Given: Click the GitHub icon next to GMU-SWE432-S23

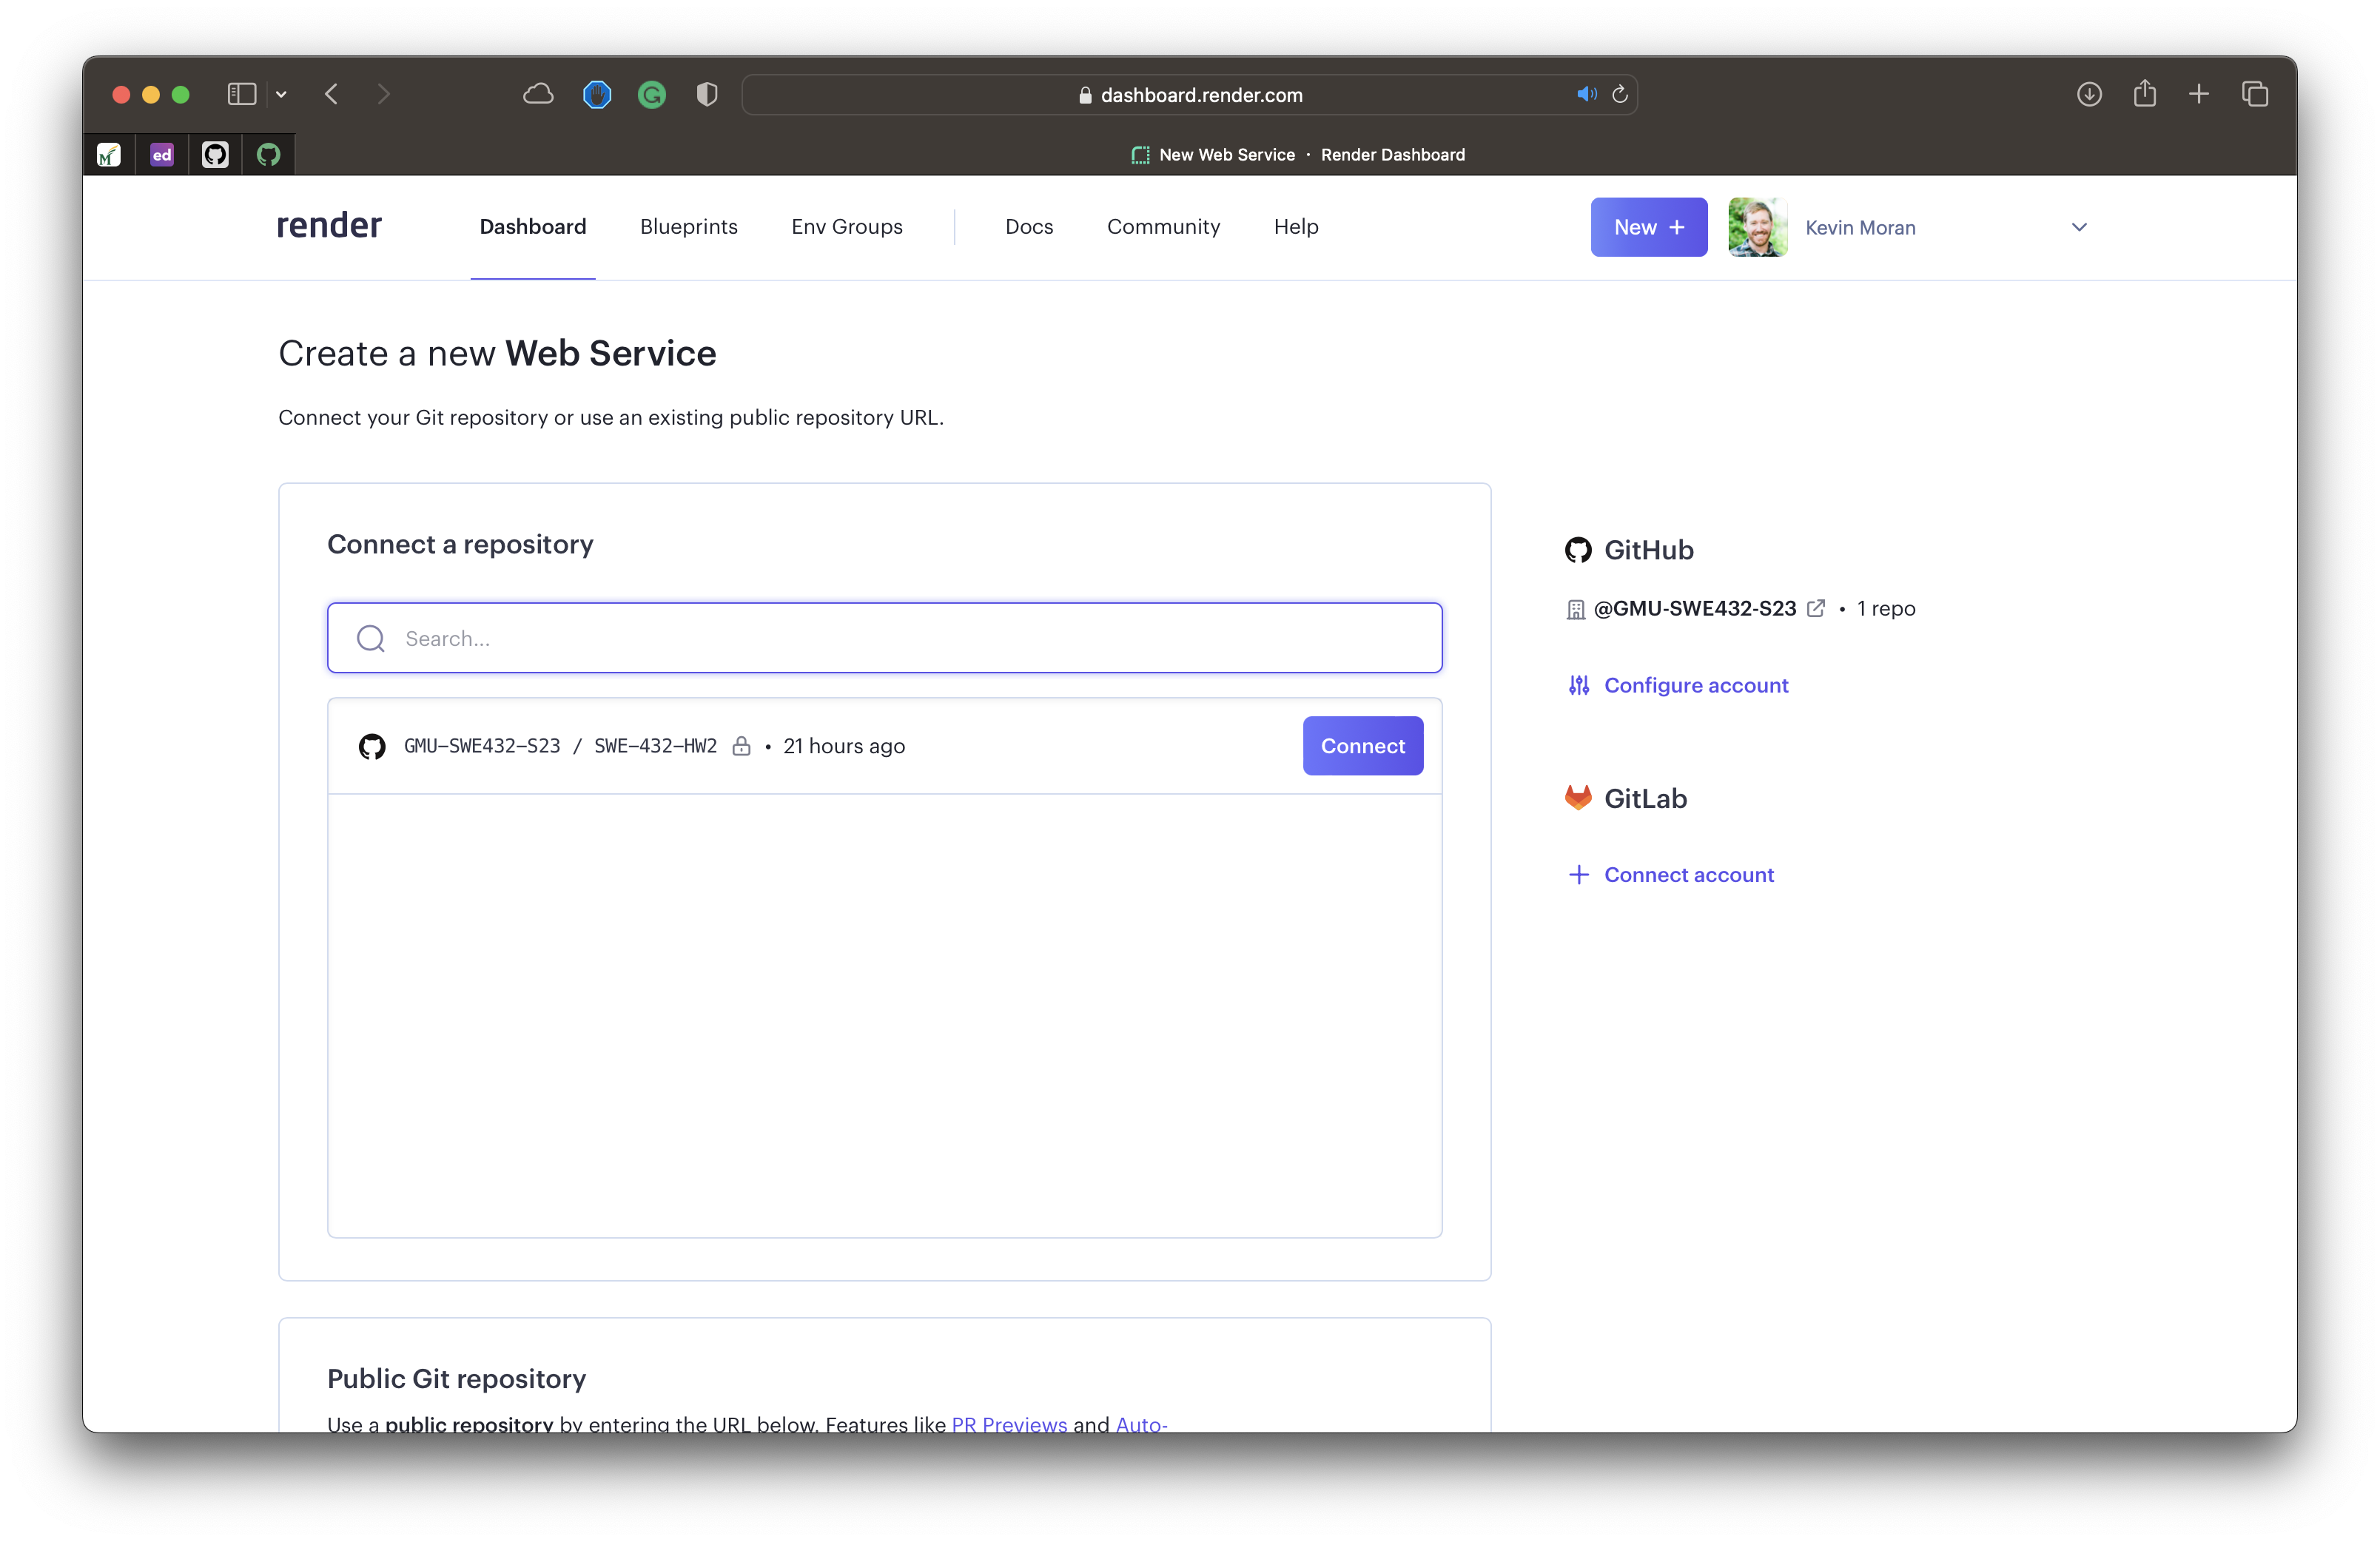Looking at the screenshot, I should click(x=372, y=746).
